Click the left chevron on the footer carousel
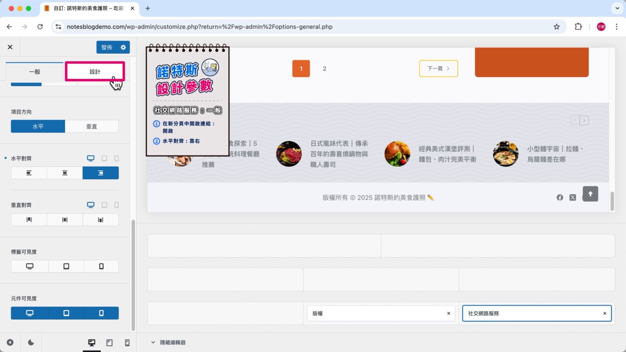Viewport: 626px width, 352px height. (574, 120)
